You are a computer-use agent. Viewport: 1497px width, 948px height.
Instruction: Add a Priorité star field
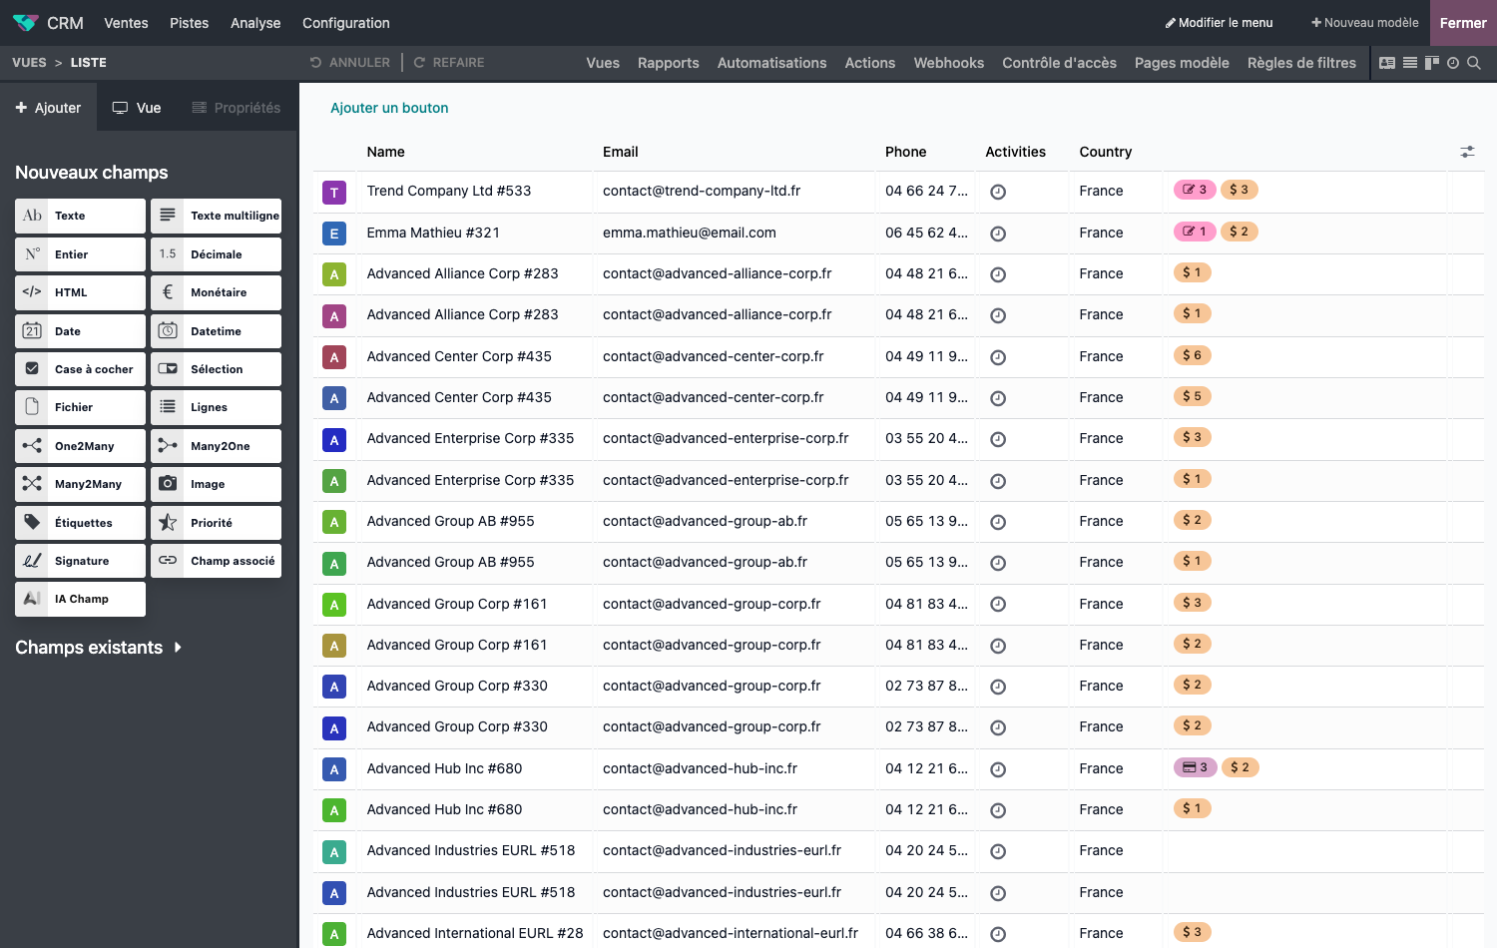216,523
